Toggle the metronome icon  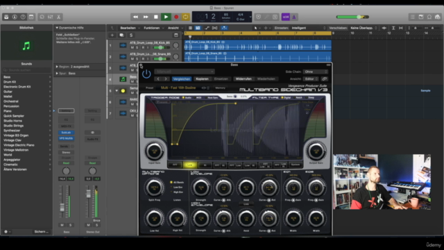pos(294,17)
